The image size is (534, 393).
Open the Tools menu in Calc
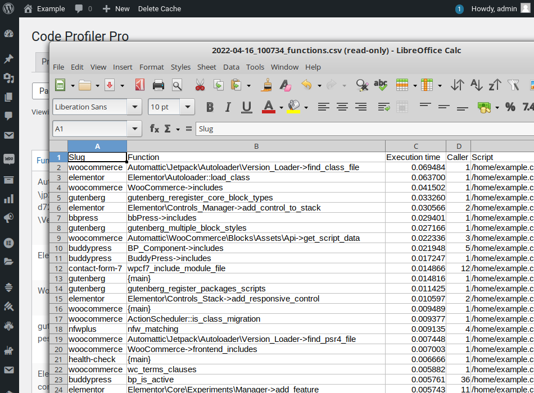[255, 67]
